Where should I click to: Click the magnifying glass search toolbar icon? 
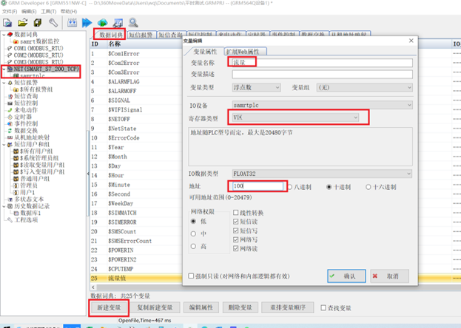[x=133, y=23]
